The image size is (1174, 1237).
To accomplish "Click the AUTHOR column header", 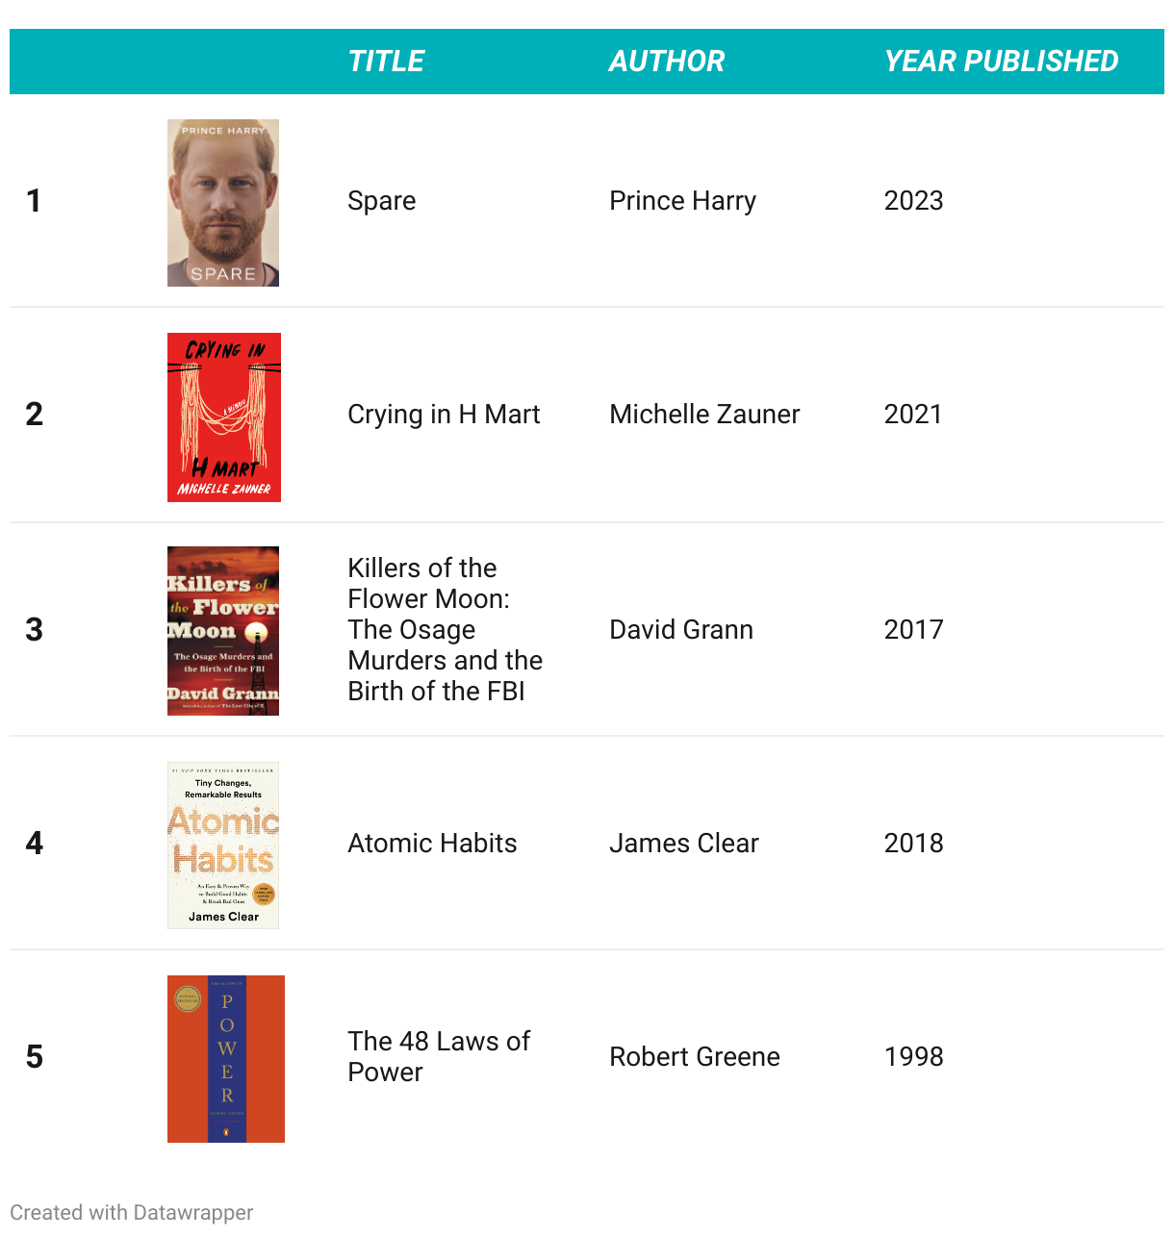I will (667, 62).
